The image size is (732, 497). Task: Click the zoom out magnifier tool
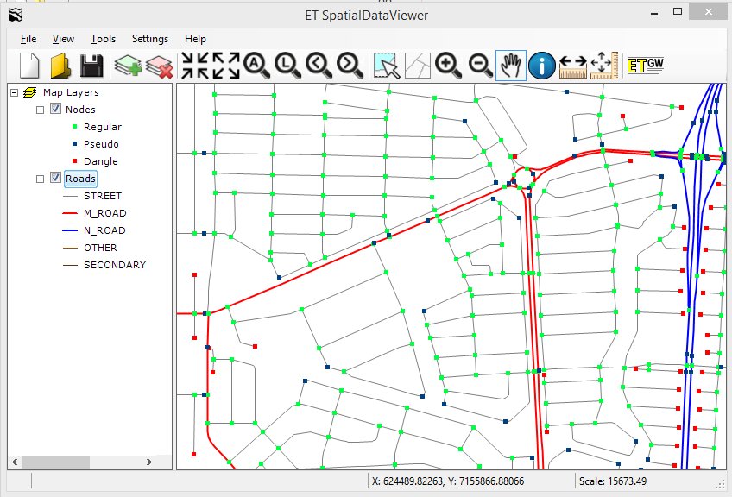[479, 66]
